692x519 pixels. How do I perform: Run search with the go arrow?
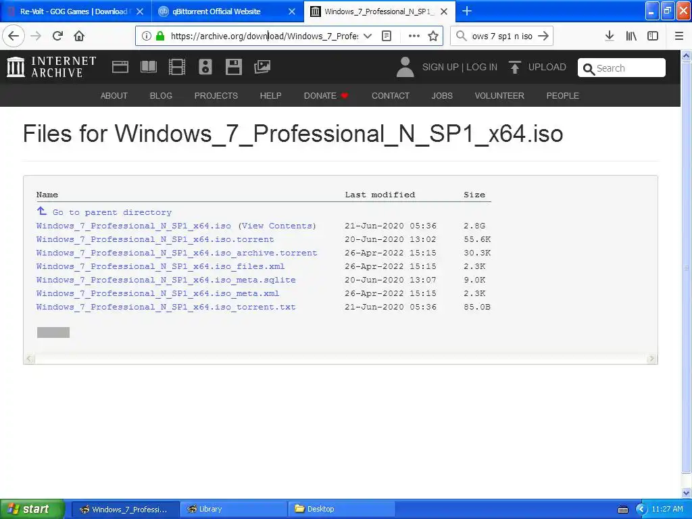pyautogui.click(x=544, y=36)
